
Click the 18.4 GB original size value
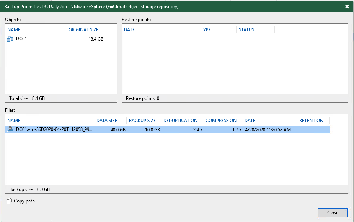[x=96, y=39]
